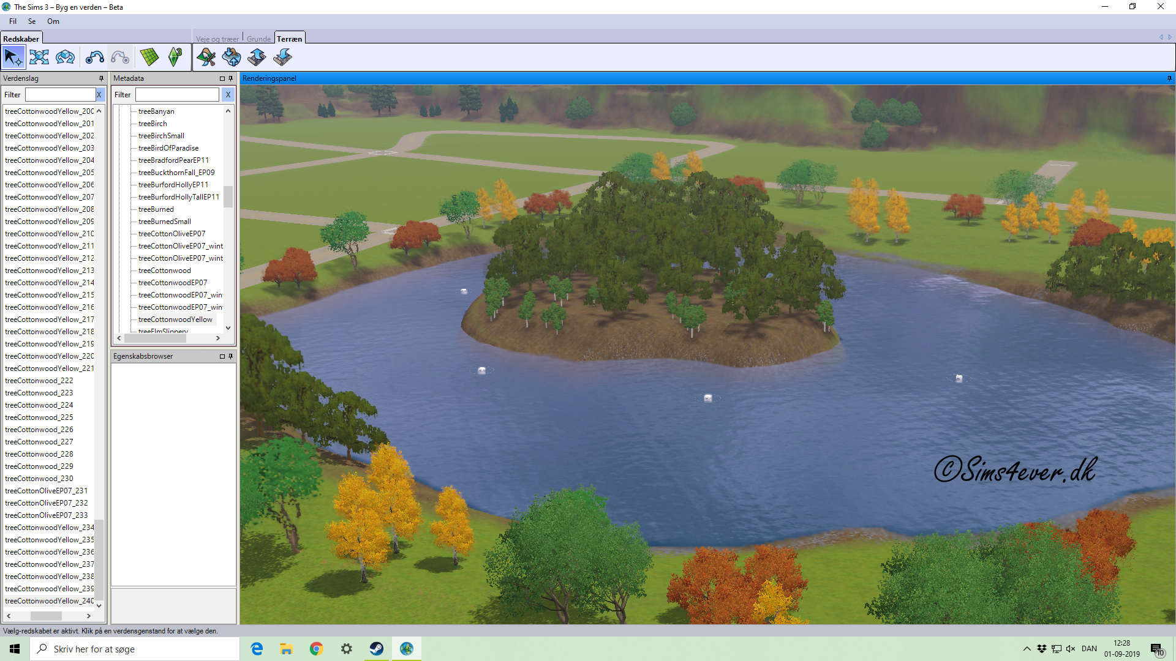Select treeCottonwood in Metadata list
The width and height of the screenshot is (1176, 661).
[165, 271]
